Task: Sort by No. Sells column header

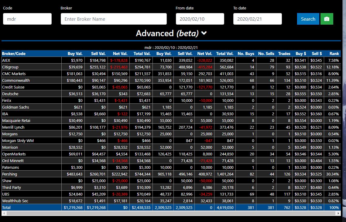Action: pos(266,54)
